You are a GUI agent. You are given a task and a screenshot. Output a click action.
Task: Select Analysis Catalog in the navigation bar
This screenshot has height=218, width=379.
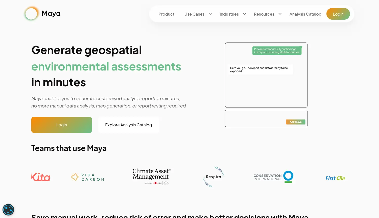point(305,14)
